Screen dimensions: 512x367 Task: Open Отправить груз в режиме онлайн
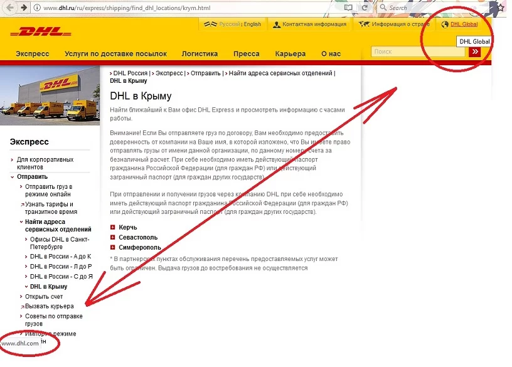click(48, 190)
